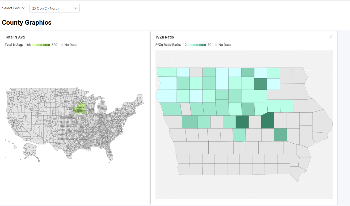Click the darkest green swatch in Total N Avg legend
The image size is (350, 206).
49,45
